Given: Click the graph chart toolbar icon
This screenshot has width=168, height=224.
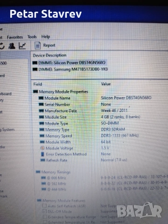Looking at the screenshot, I should pyautogui.click(x=22, y=46).
